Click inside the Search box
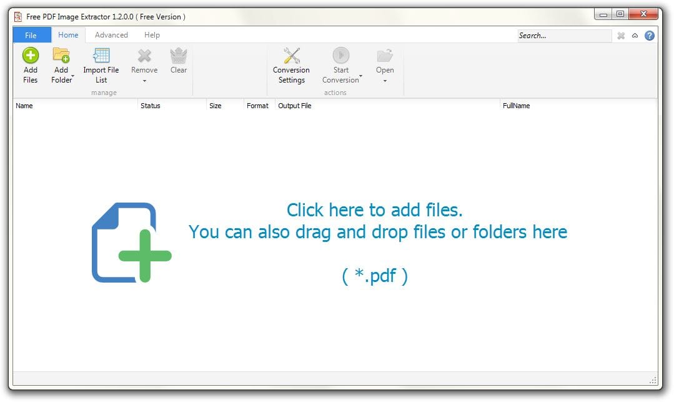This screenshot has height=402, width=674. click(565, 36)
